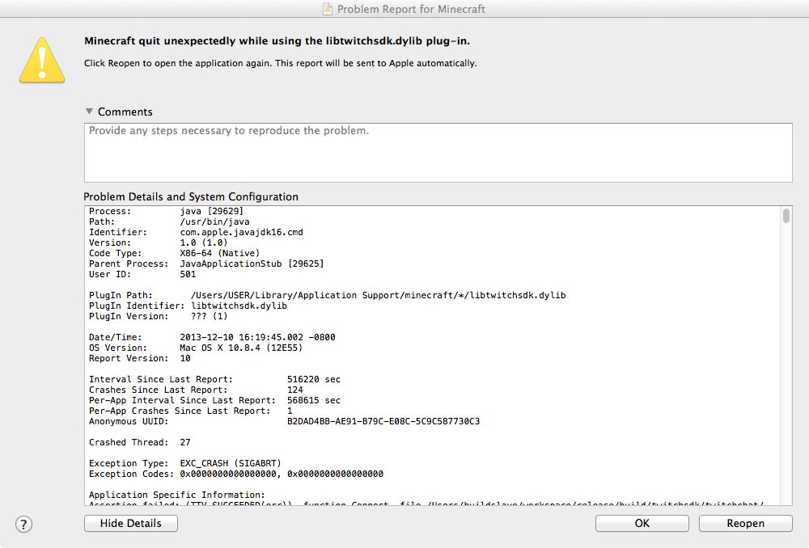
Task: Click the 'JavaApplicationStub [29625]' parent process
Action: point(252,264)
